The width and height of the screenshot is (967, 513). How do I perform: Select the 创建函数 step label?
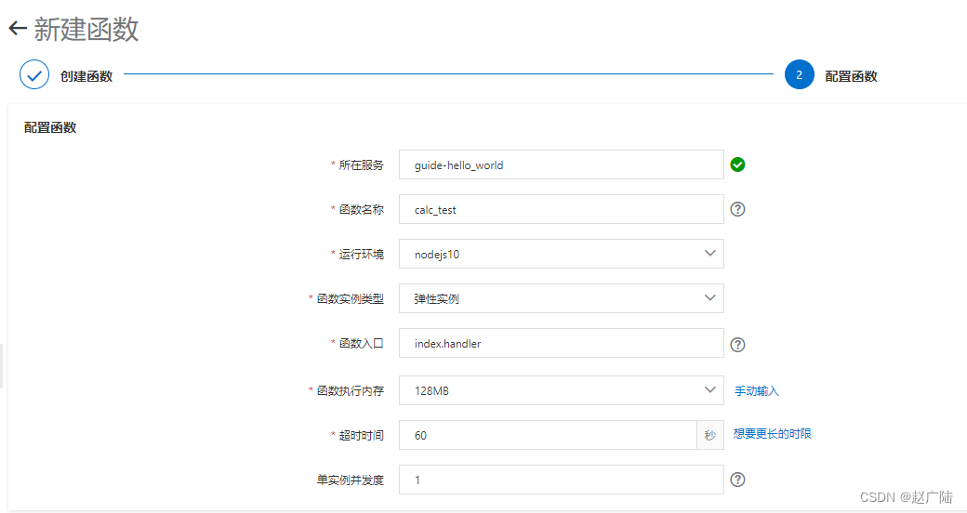(86, 76)
